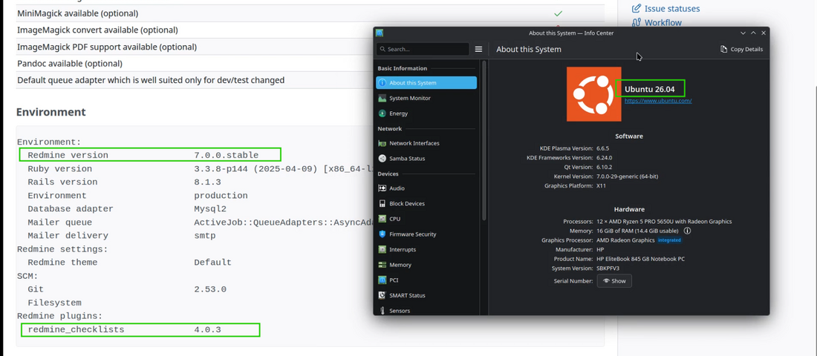Click the Environment heading in Redmine
The width and height of the screenshot is (817, 356).
point(51,112)
